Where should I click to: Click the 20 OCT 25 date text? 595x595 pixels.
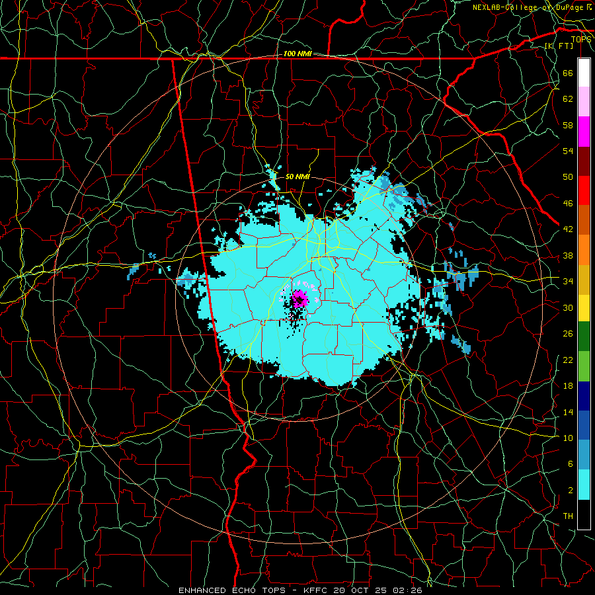coord(361,590)
